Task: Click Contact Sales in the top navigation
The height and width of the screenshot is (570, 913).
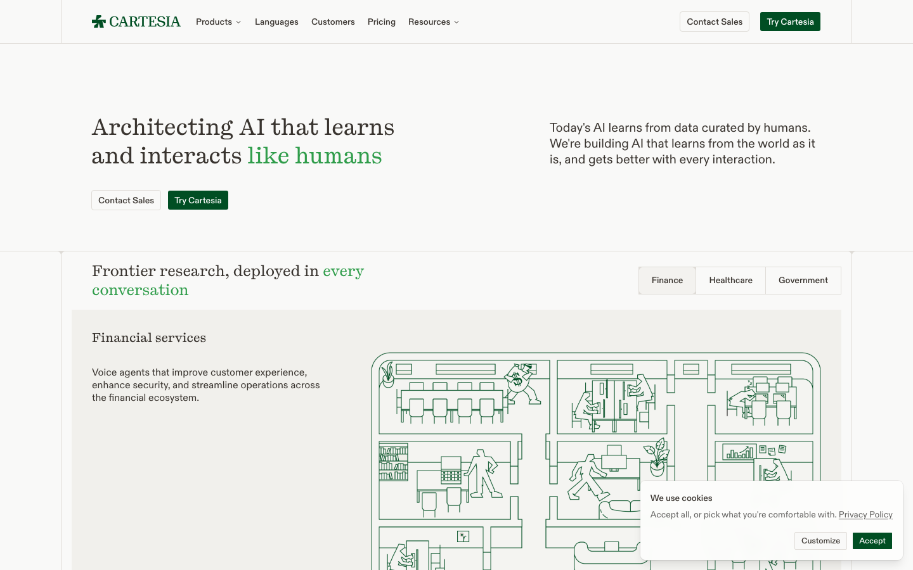Action: pos(715,22)
